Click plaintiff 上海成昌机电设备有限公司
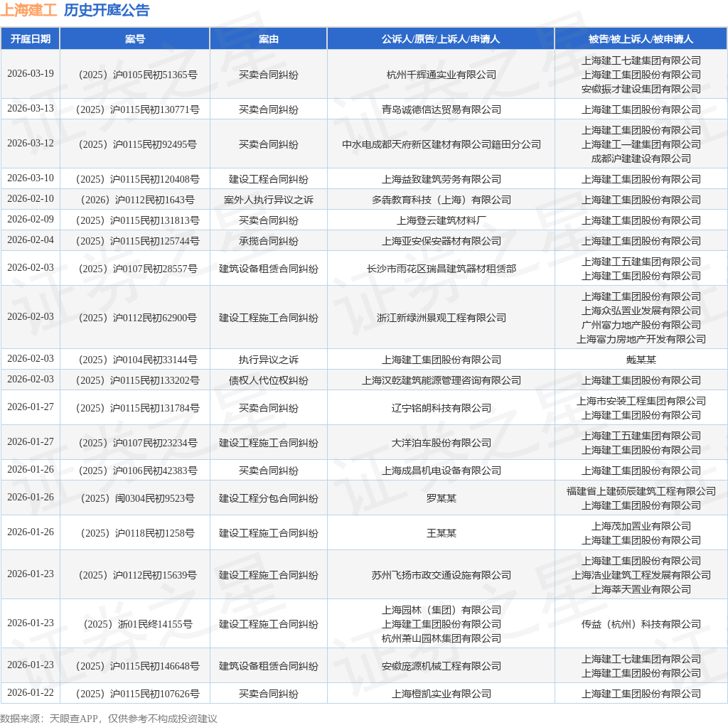 441,470
